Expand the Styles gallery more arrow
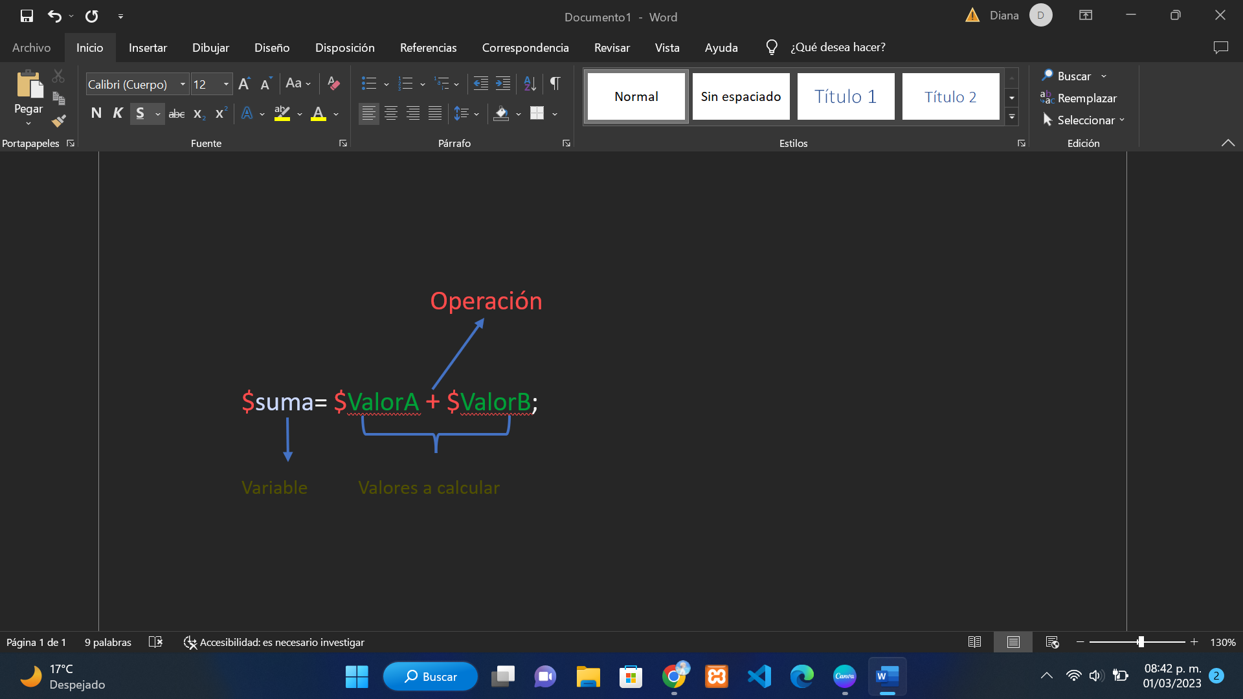 point(1012,117)
